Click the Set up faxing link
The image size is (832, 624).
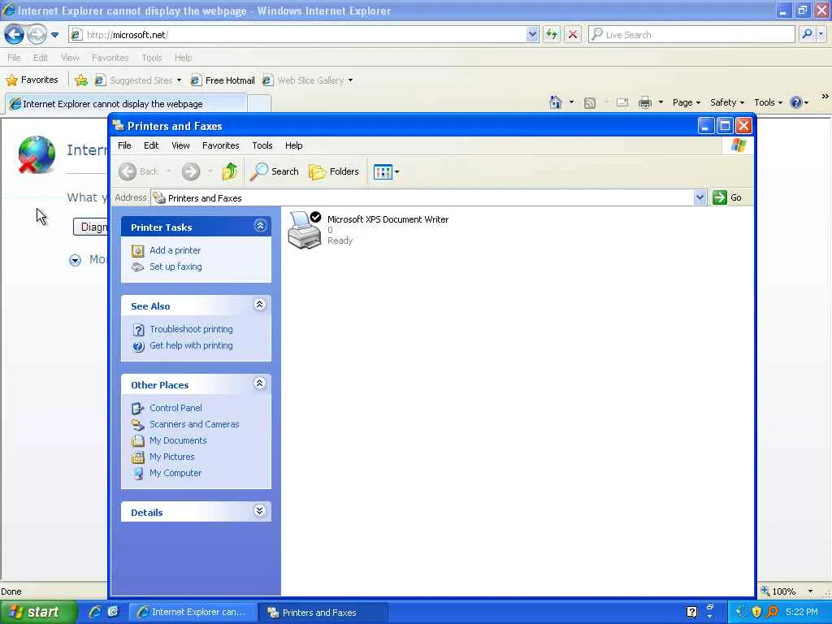(x=175, y=266)
